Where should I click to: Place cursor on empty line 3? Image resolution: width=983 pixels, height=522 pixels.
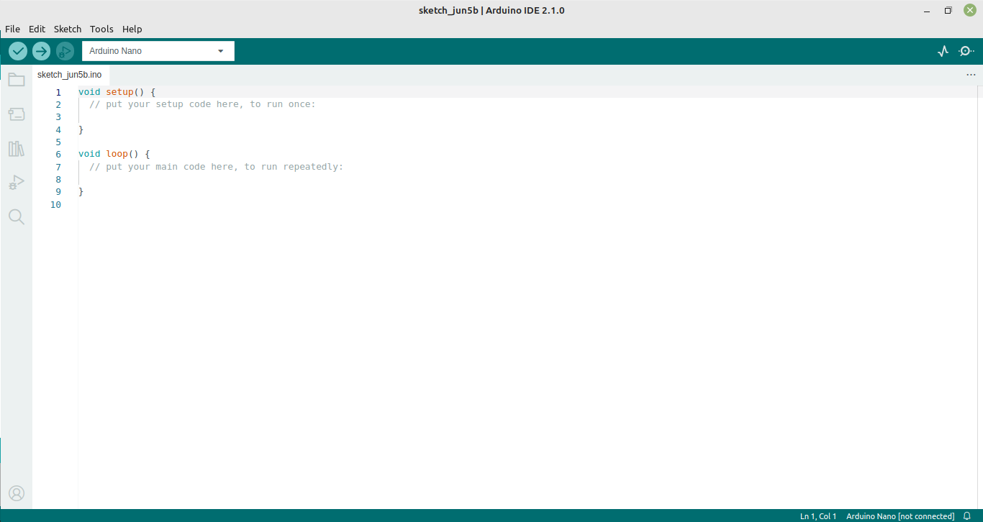(x=529, y=117)
